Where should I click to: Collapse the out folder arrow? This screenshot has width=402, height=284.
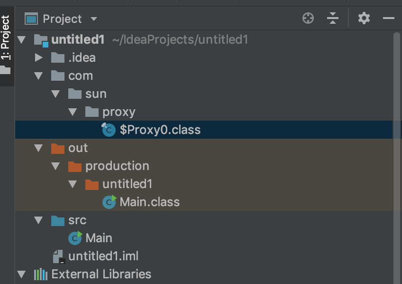coord(38,148)
